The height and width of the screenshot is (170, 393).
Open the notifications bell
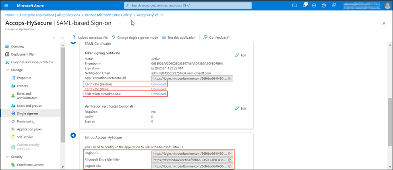pyautogui.click(x=304, y=6)
